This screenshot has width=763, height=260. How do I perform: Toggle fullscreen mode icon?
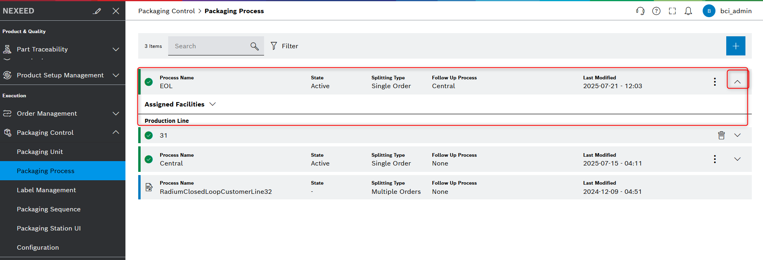tap(672, 11)
